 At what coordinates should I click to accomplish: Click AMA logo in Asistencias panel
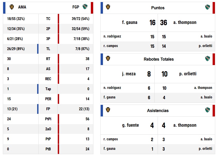(x=108, y=110)
